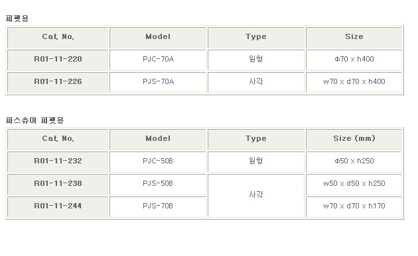Select the R01-11-238 catalog number cell

pyautogui.click(x=58, y=185)
